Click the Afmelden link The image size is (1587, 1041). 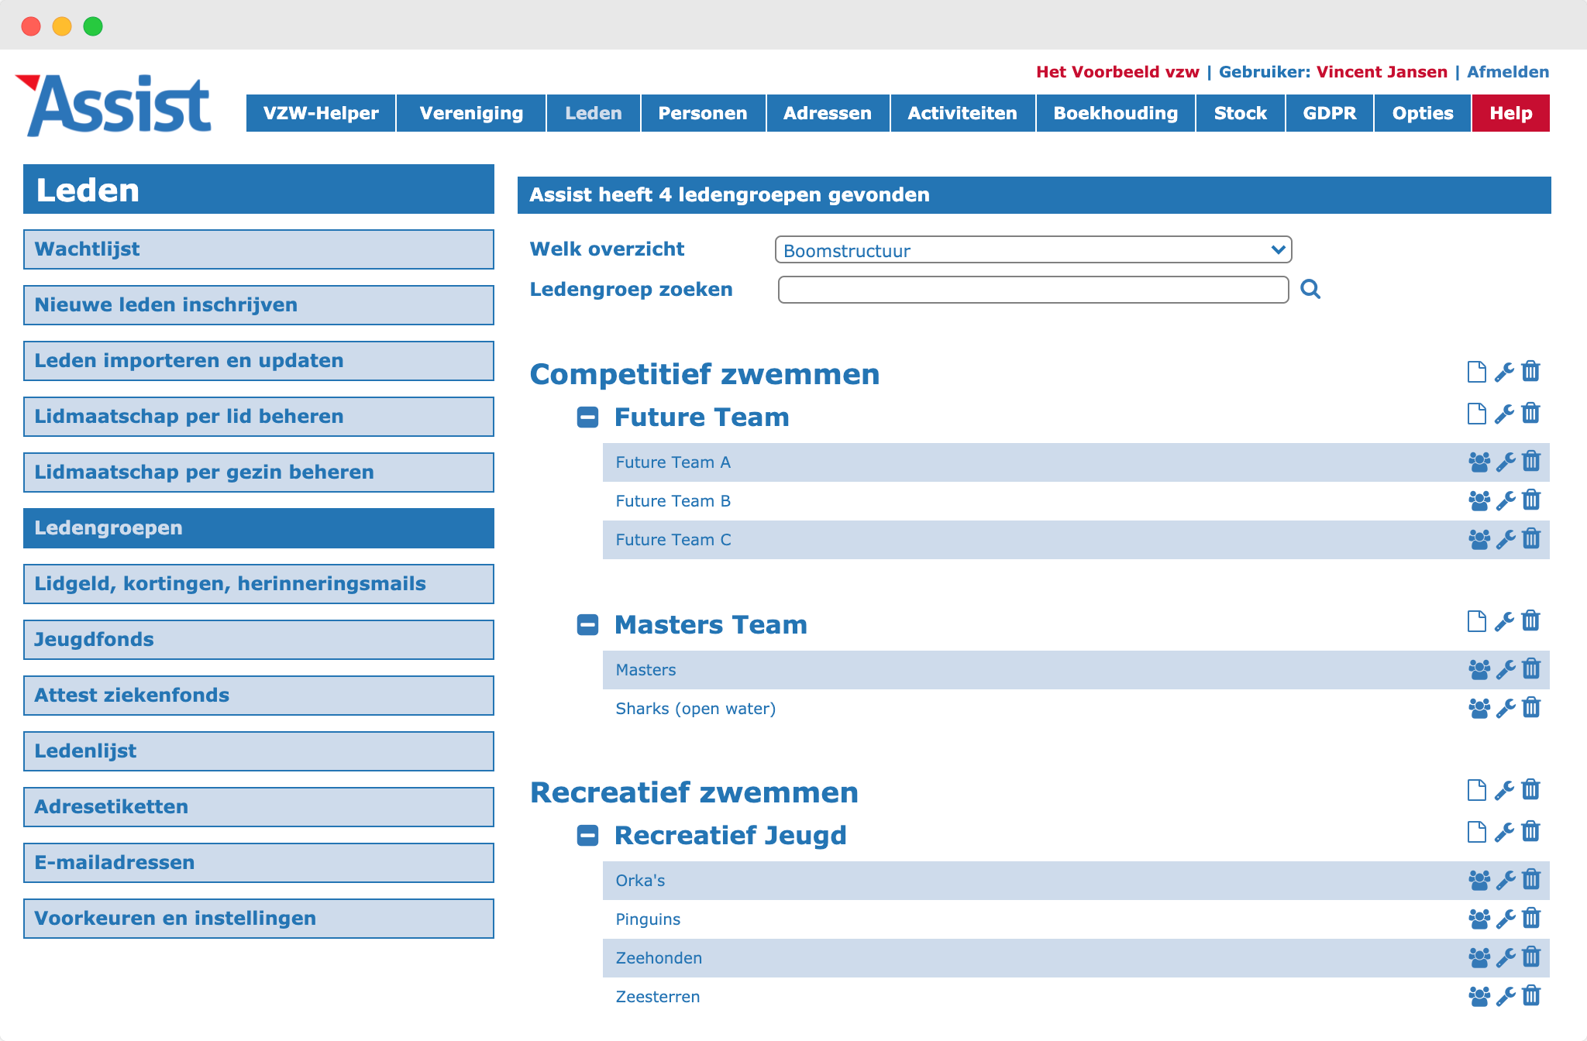[1508, 72]
